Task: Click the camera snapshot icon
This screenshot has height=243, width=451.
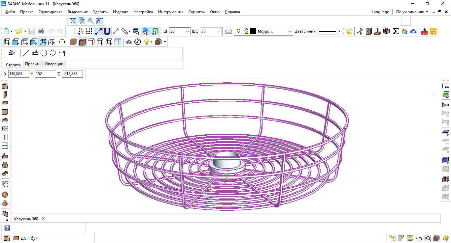Action: (128, 42)
